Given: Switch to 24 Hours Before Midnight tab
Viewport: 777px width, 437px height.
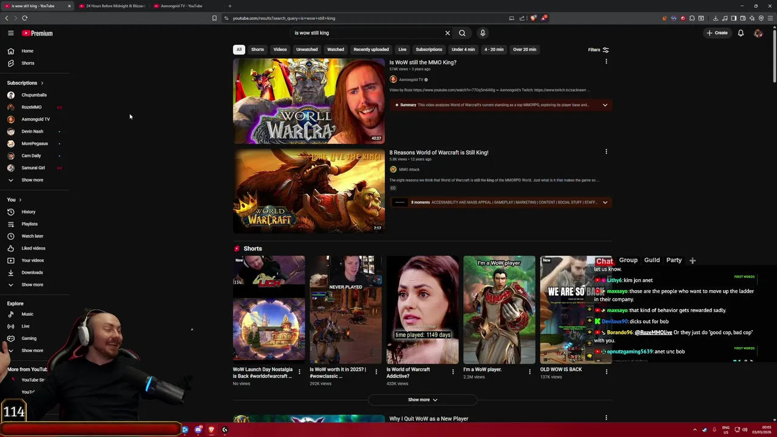Looking at the screenshot, I should [x=112, y=6].
